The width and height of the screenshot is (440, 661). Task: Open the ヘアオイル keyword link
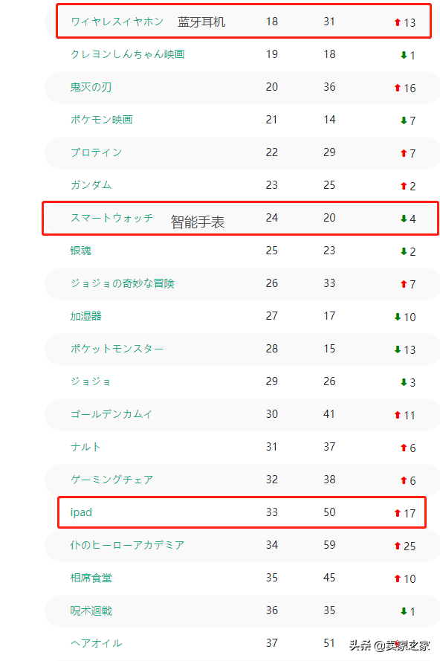point(96,643)
